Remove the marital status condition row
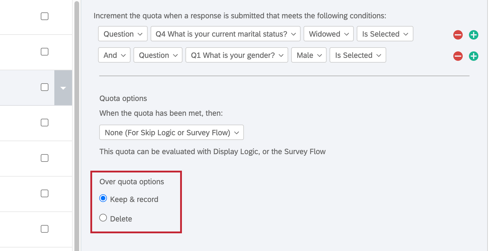Viewport: 502px width, 251px height. (458, 35)
